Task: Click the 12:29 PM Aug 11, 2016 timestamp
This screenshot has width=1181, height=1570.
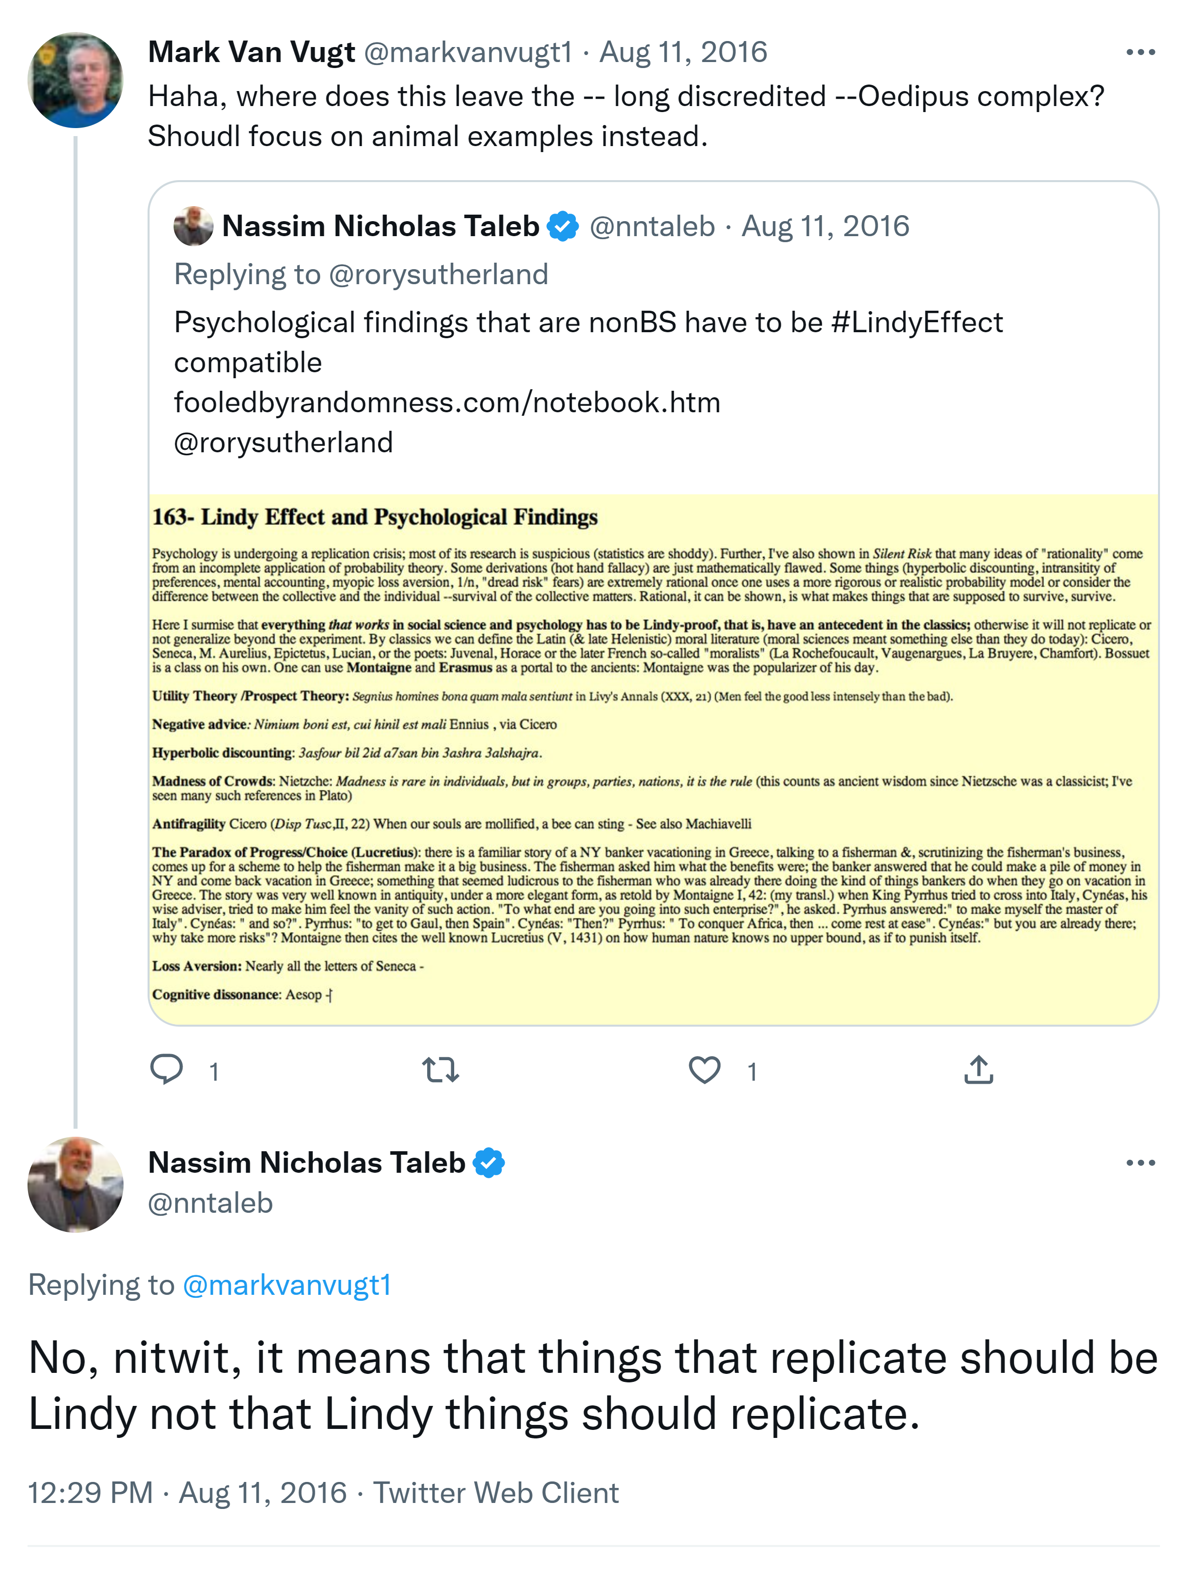Action: click(x=188, y=1492)
